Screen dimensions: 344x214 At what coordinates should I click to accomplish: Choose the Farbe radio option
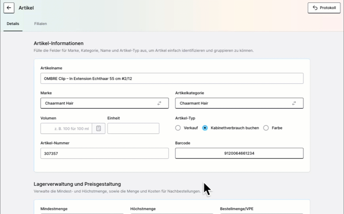tap(266, 128)
